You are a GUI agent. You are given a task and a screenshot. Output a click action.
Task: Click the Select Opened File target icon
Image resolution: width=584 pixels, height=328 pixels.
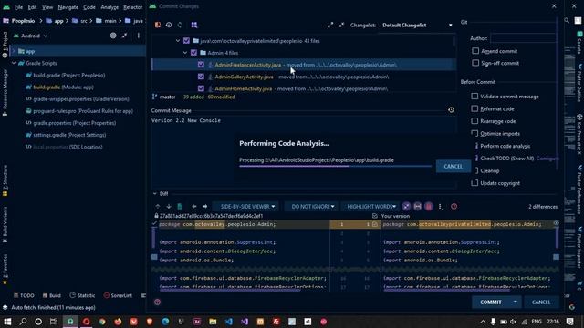(x=113, y=36)
